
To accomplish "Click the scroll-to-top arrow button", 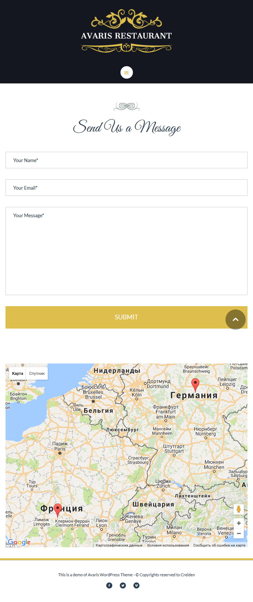I will pos(235,319).
